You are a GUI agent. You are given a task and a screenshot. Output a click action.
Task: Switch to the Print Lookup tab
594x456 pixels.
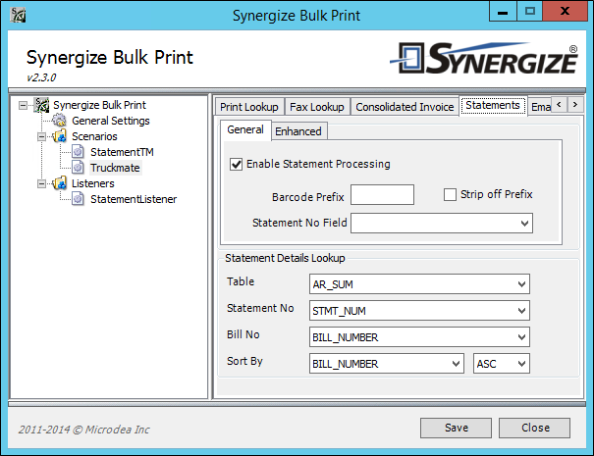[x=249, y=107]
